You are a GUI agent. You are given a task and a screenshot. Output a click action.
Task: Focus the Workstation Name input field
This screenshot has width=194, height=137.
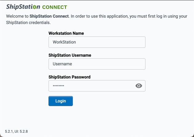(97, 42)
